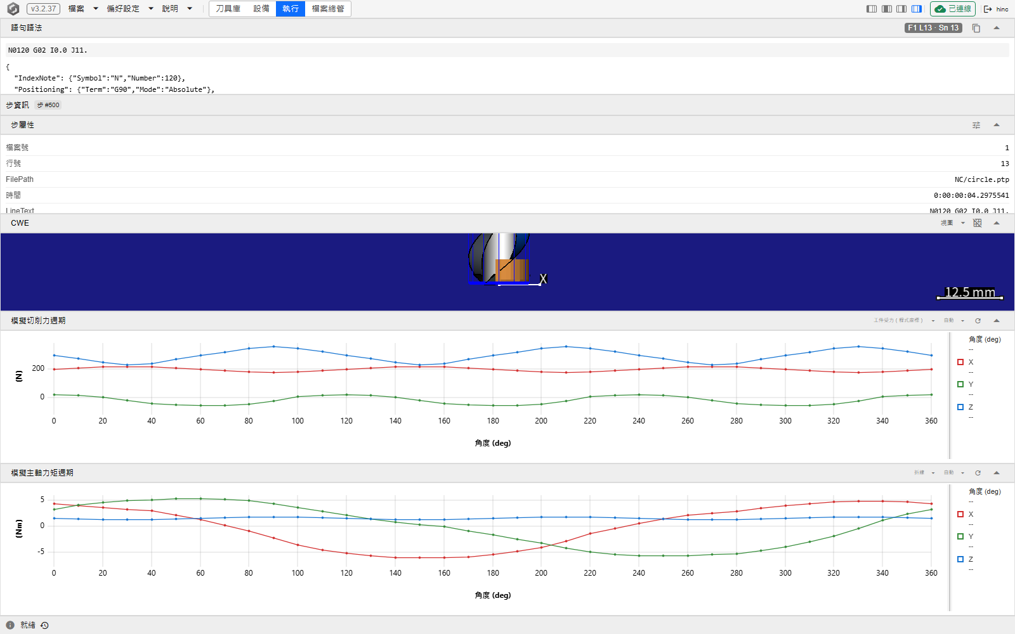Toggle the grid icon in the CWE panel
The image size is (1015, 634).
[x=978, y=223]
